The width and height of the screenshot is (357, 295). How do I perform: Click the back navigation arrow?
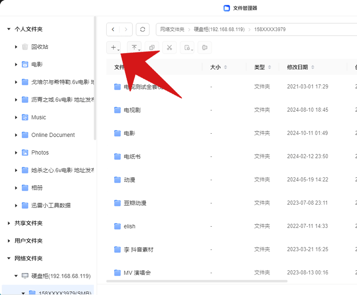pos(113,29)
